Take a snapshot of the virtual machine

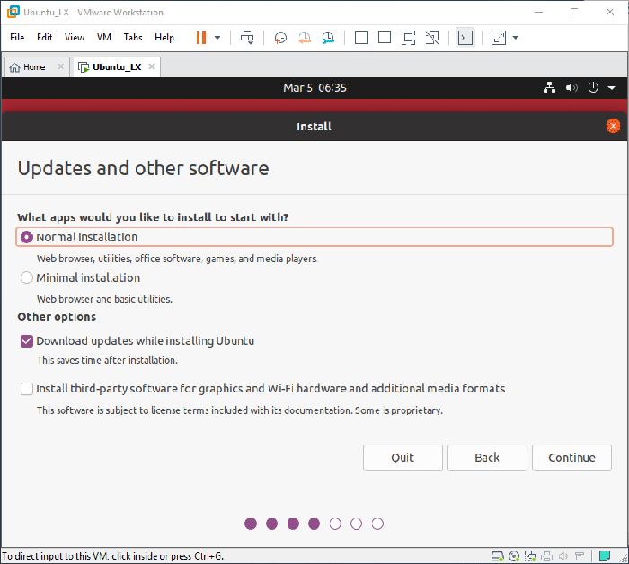280,38
